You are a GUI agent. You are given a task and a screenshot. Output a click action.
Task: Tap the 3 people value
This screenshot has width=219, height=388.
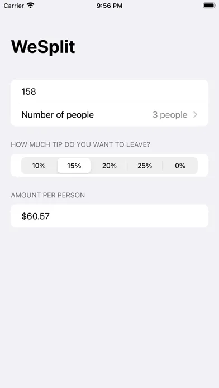tap(170, 115)
